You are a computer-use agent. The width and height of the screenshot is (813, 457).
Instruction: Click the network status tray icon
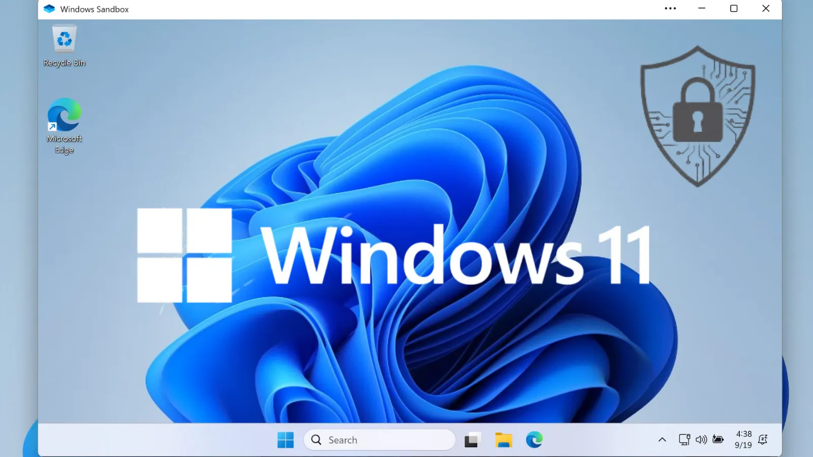[684, 440]
